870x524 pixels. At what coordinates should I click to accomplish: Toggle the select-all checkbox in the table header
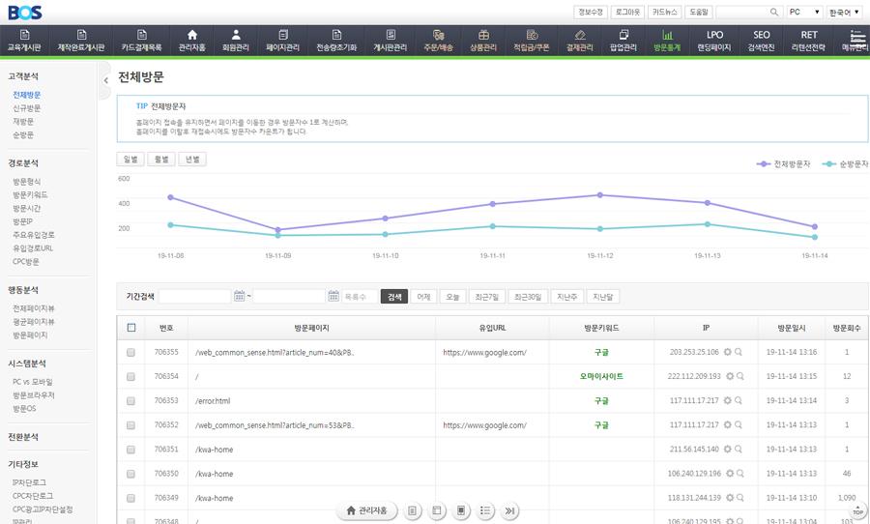click(131, 328)
